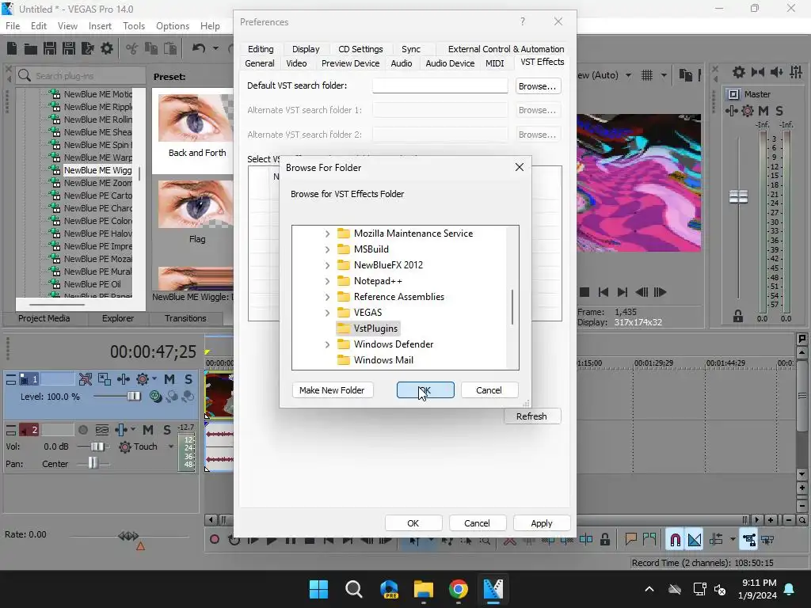Click the Open folder icon in toolbar
The width and height of the screenshot is (811, 608).
click(31, 48)
